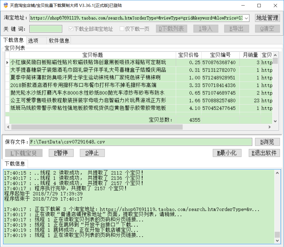Click the M最小化 button
Screen dimensions: 284x247
pos(227,153)
